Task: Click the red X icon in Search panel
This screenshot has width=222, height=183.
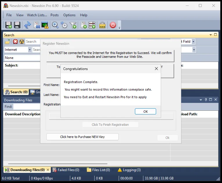Action: pyautogui.click(x=15, y=42)
